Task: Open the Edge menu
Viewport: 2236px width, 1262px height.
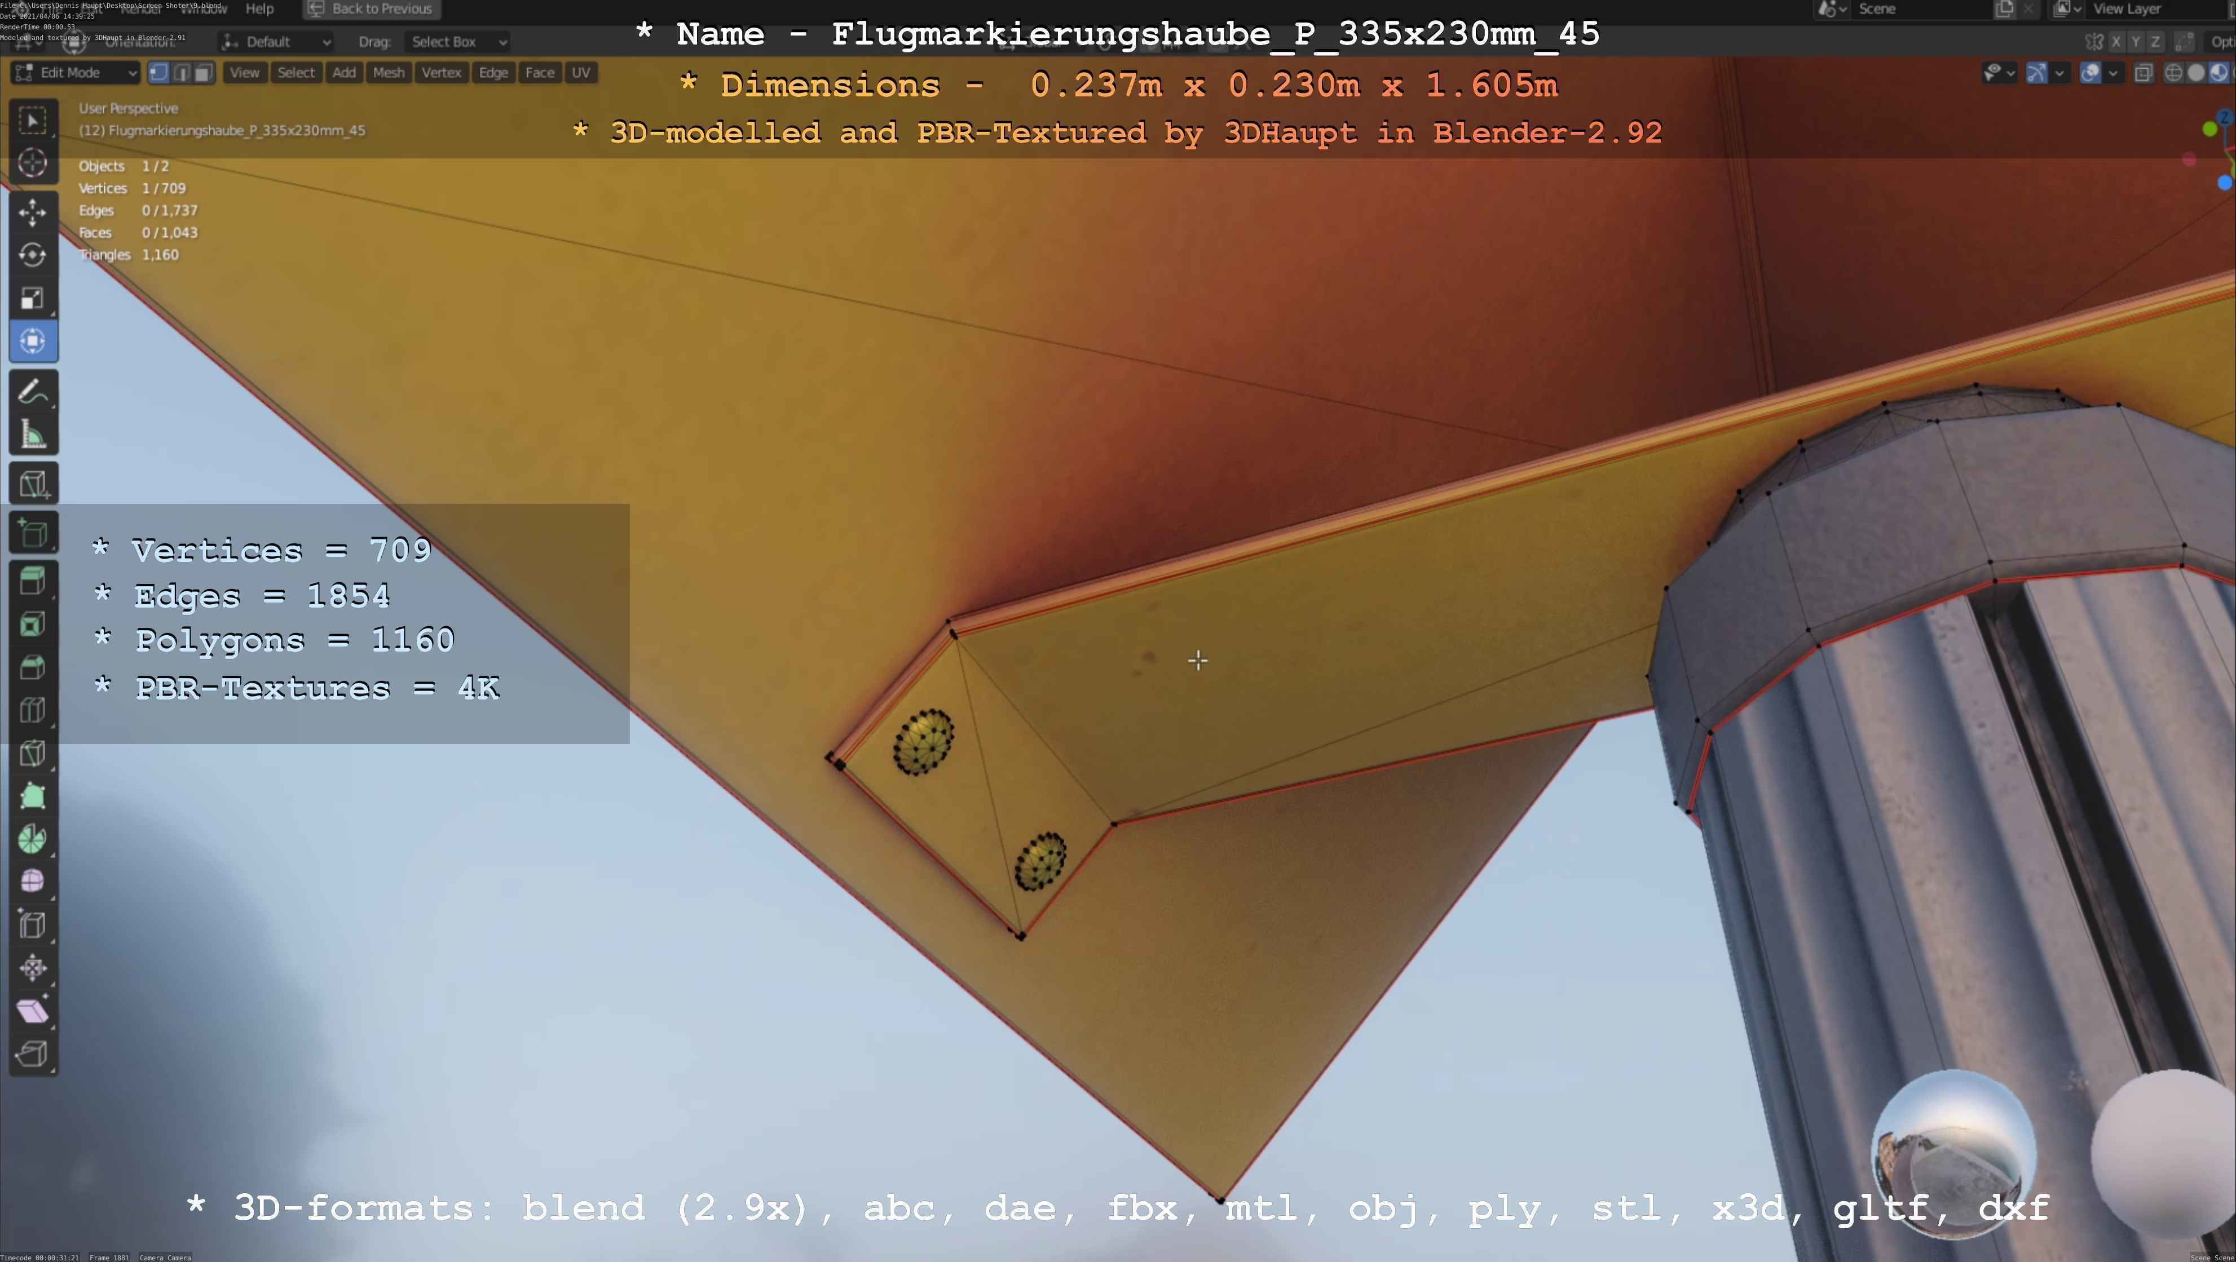Action: tap(494, 73)
